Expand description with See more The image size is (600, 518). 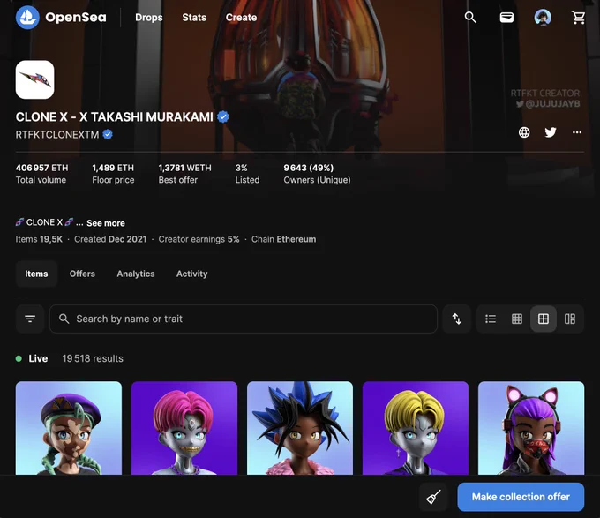coord(106,223)
